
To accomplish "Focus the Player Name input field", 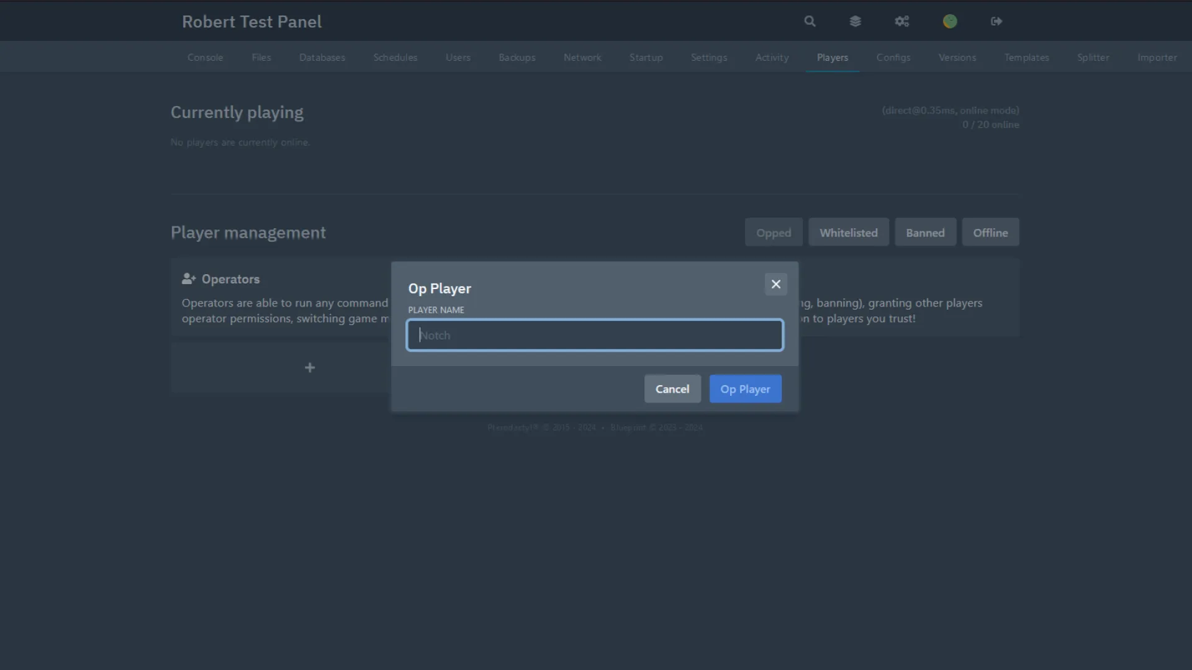I will point(595,335).
